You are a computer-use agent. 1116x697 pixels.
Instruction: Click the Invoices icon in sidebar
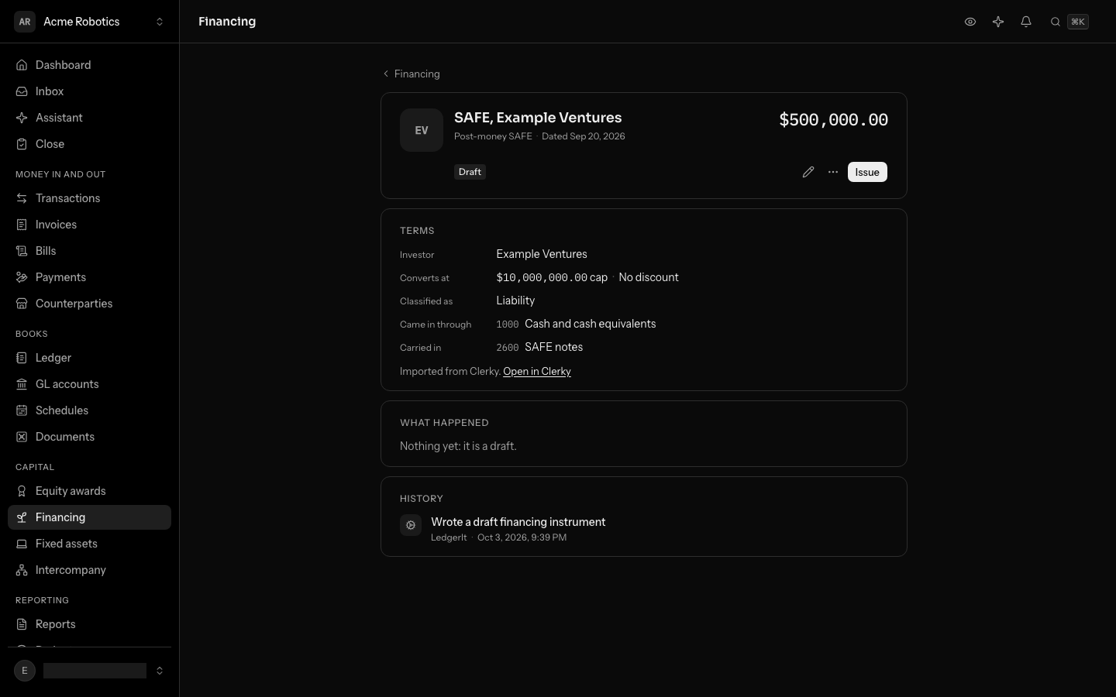tap(22, 225)
